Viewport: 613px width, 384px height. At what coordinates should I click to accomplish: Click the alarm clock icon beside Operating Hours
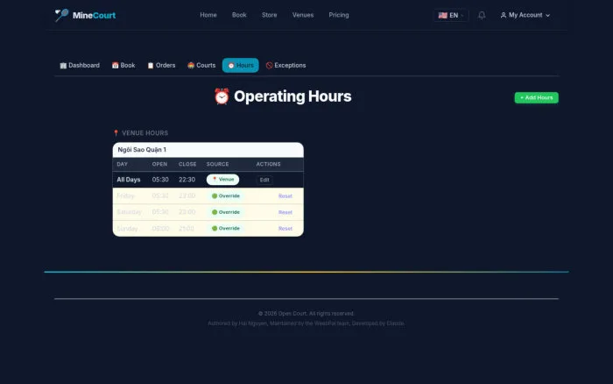(x=222, y=96)
